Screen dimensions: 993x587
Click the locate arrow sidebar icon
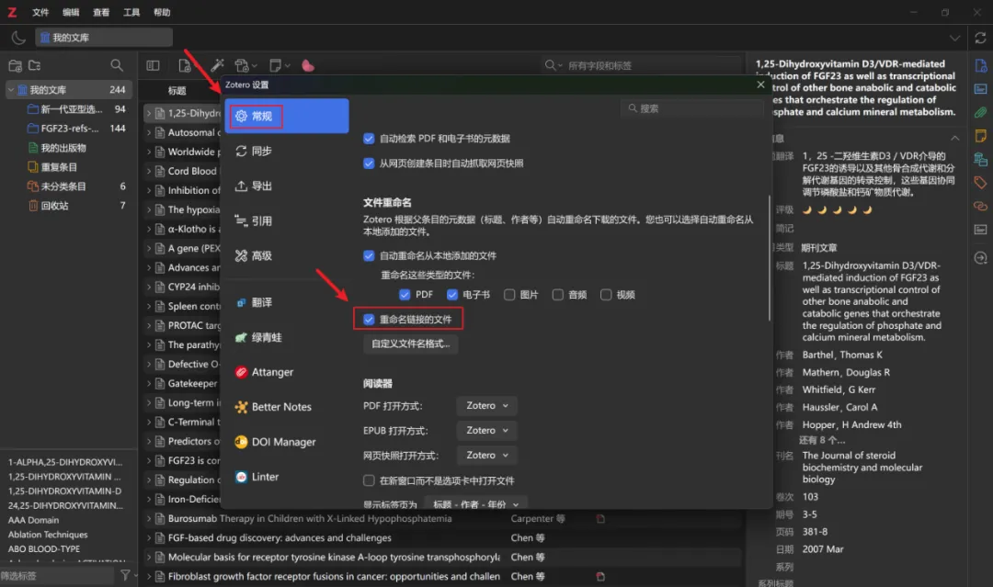click(980, 258)
